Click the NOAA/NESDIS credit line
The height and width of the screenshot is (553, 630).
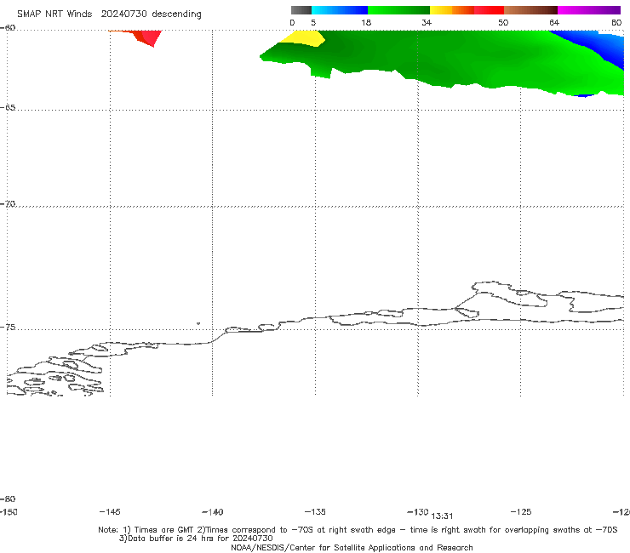pos(352,547)
